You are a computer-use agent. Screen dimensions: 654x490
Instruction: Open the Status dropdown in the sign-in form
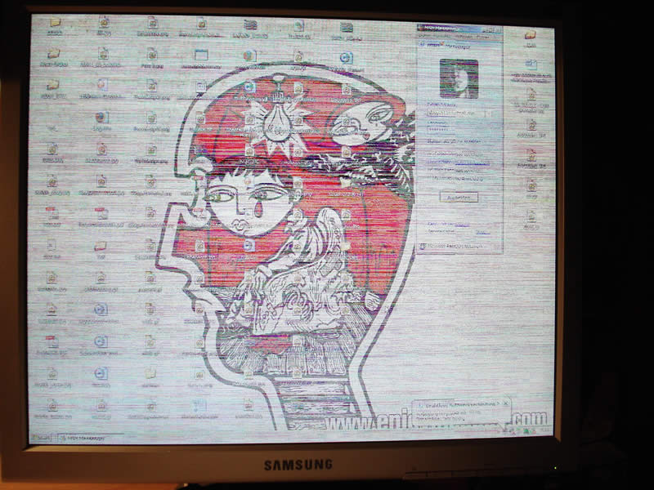(x=458, y=140)
